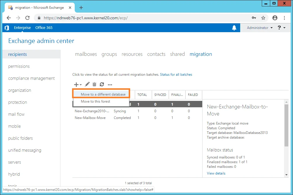
Task: Expand the Administrator account dropdown
Action: (x=259, y=27)
